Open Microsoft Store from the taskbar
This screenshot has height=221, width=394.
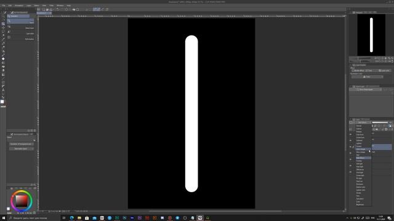click(x=87, y=218)
